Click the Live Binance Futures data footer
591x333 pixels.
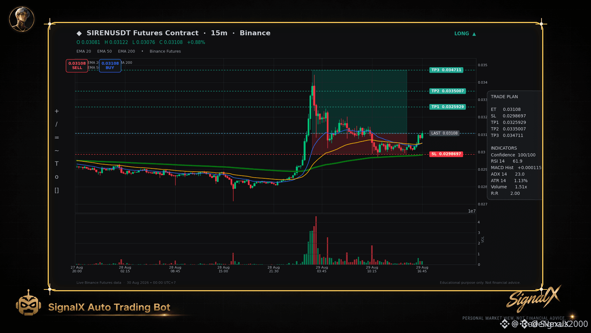click(99, 283)
